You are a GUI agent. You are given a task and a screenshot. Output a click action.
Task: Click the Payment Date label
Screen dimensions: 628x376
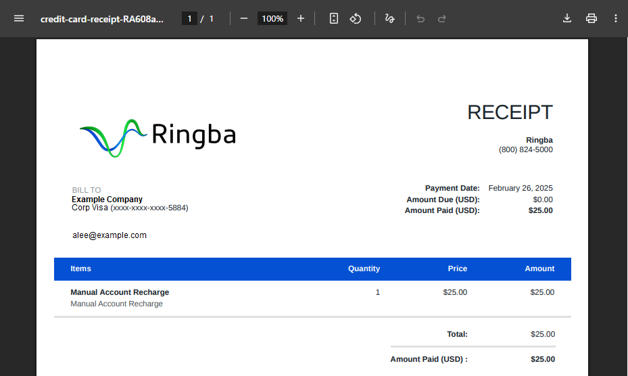coord(452,188)
